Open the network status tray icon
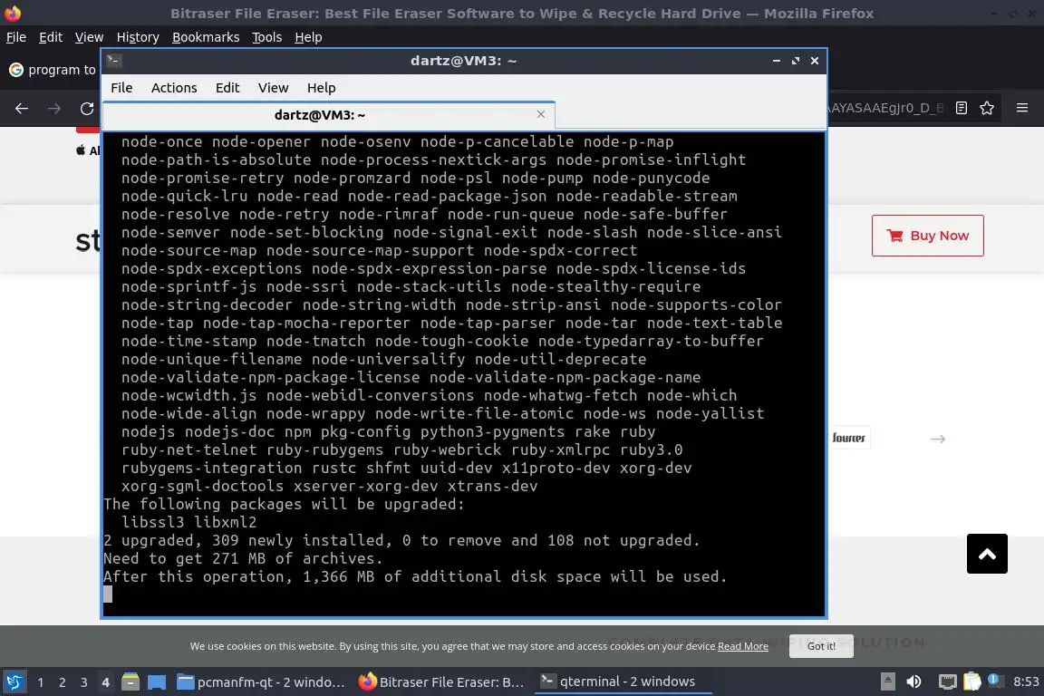 [x=947, y=682]
